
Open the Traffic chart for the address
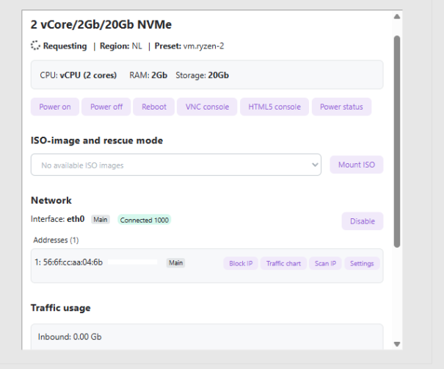pos(284,263)
